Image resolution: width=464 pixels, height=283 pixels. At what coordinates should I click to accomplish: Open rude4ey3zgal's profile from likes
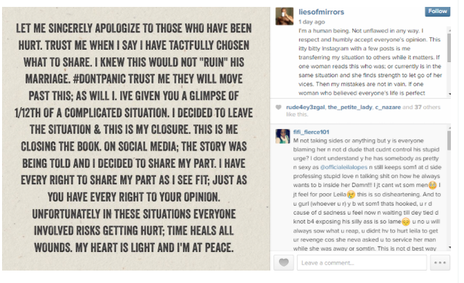[305, 107]
